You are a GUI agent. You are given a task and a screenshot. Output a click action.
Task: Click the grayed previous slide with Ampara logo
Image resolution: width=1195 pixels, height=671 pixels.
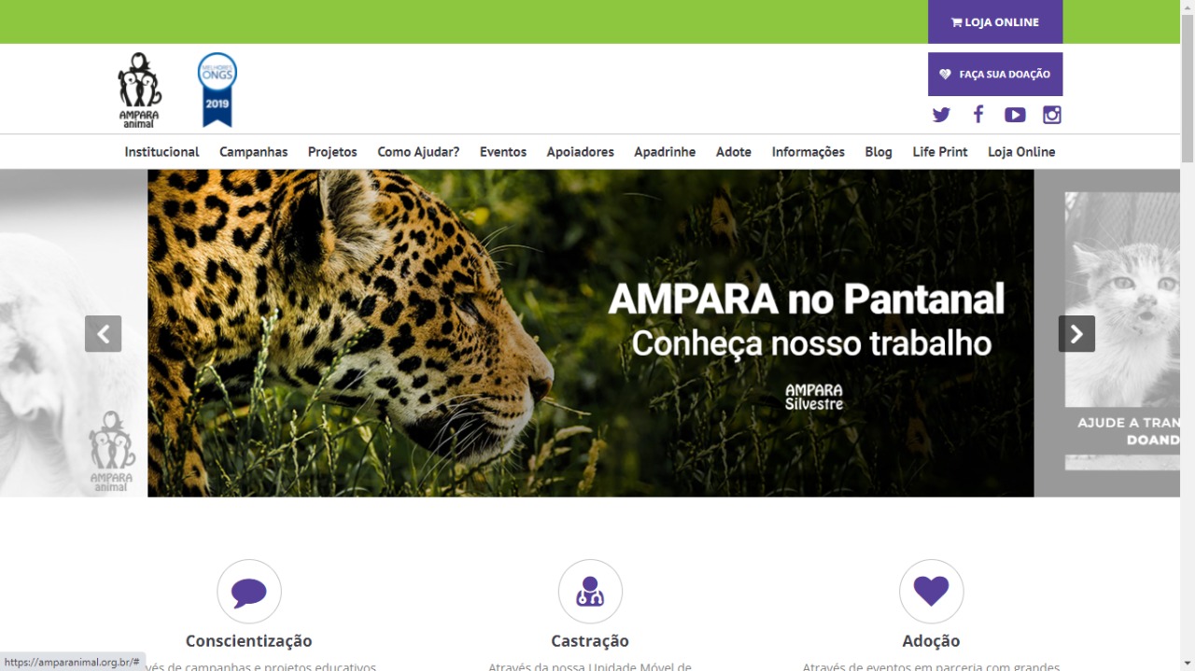tap(74, 333)
